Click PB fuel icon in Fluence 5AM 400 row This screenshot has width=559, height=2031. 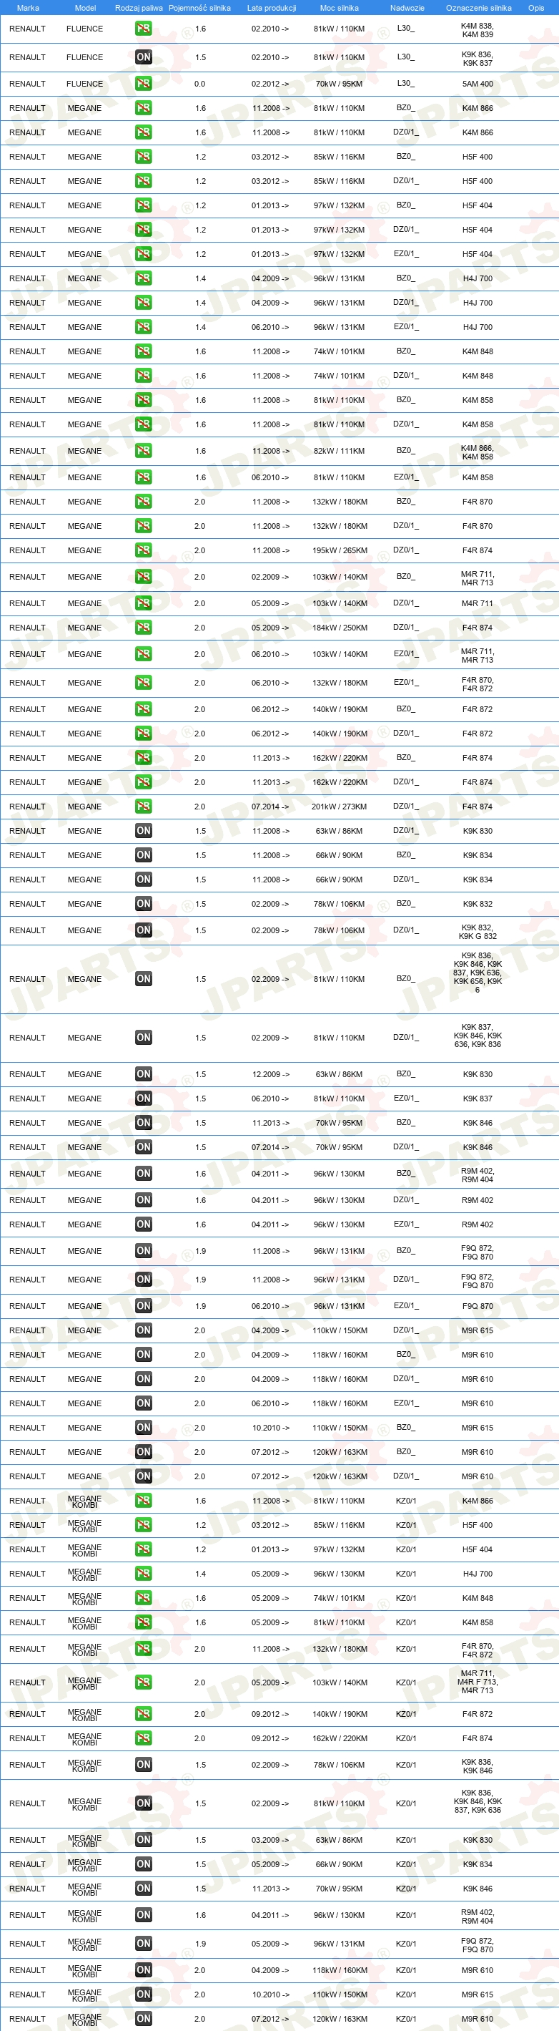tap(143, 84)
